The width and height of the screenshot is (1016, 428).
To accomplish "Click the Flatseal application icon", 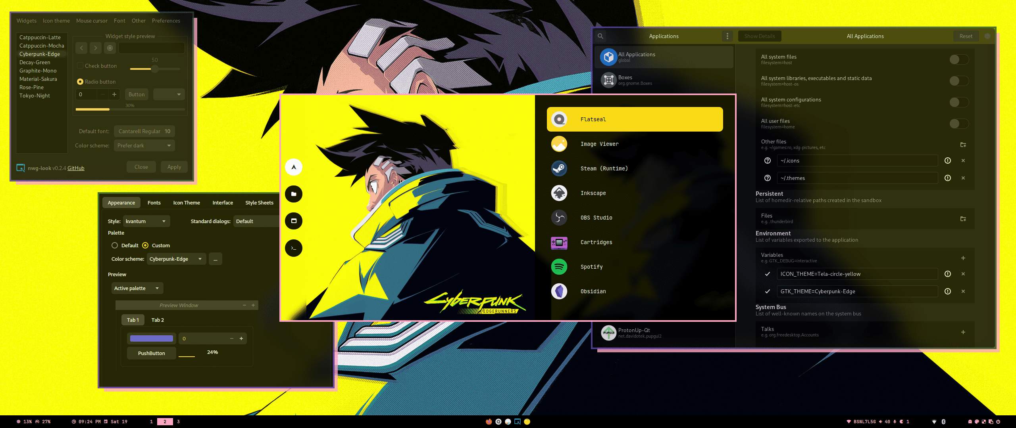I will [559, 119].
